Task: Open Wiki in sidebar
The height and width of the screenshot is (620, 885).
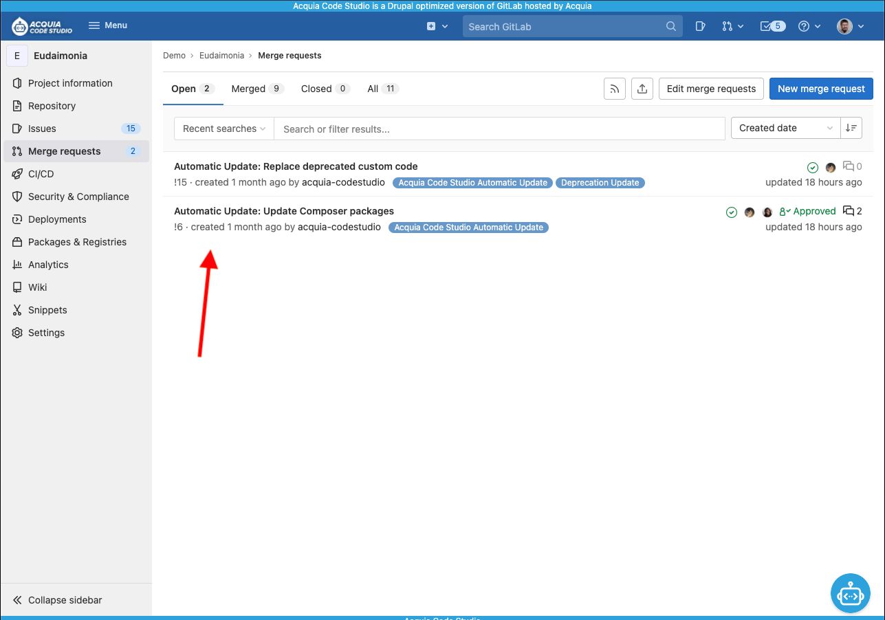Action: click(76, 287)
